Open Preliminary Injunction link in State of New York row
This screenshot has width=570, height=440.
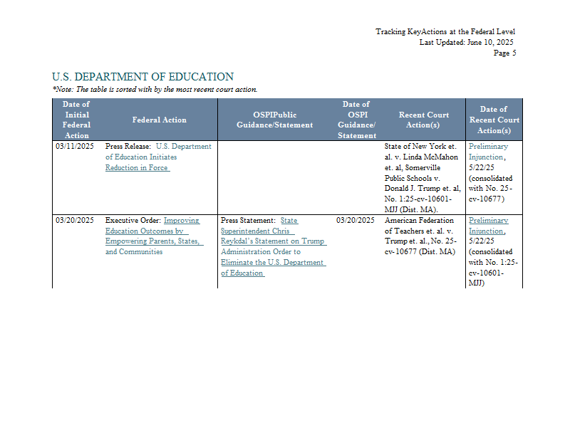tap(488, 152)
